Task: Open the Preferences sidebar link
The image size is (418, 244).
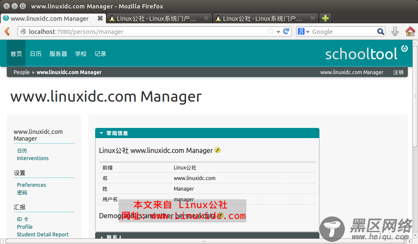Action: coord(31,185)
